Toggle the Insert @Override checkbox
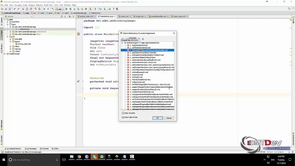This screenshot has width=295, height=166. tap(123, 117)
